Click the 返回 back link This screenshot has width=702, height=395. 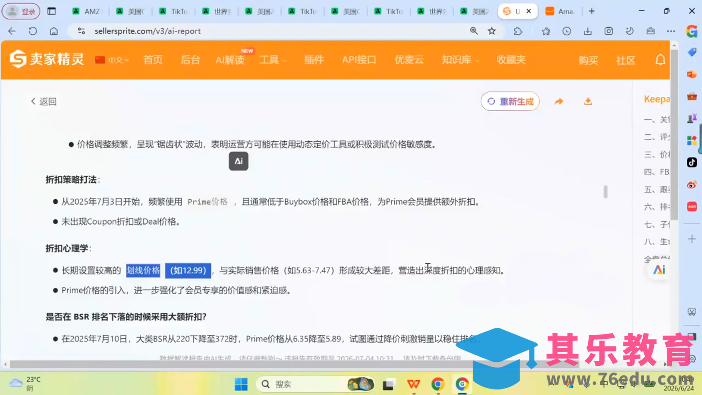coord(44,101)
